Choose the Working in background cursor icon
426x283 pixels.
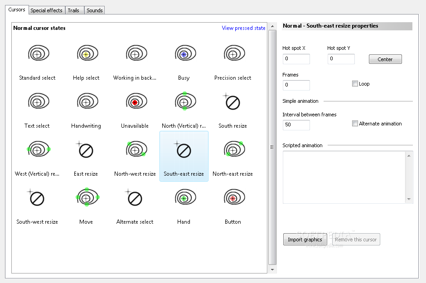tap(136, 53)
